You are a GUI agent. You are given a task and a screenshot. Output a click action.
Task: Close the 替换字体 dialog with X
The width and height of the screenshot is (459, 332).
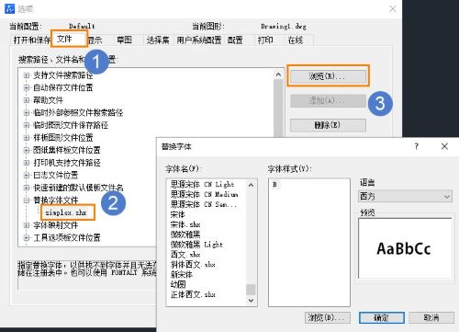point(444,146)
